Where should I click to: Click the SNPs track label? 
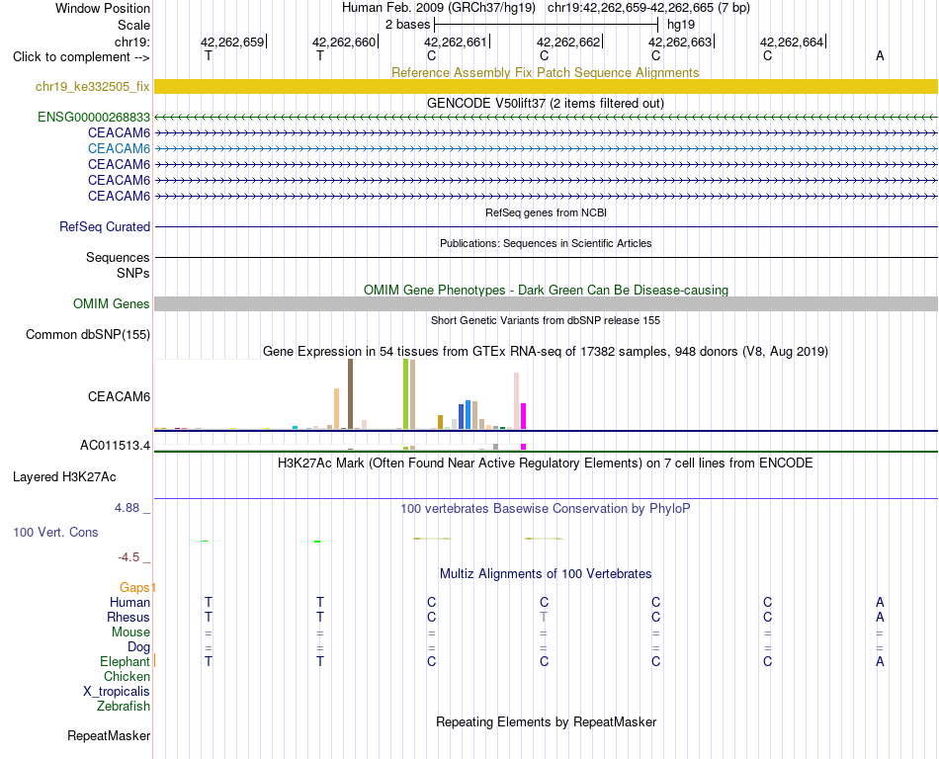133,273
